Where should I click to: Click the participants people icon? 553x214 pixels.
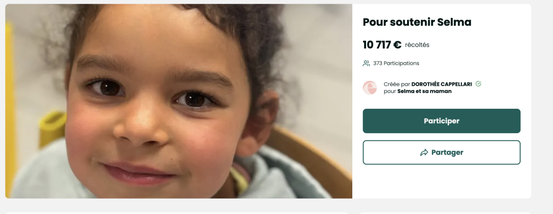(367, 63)
